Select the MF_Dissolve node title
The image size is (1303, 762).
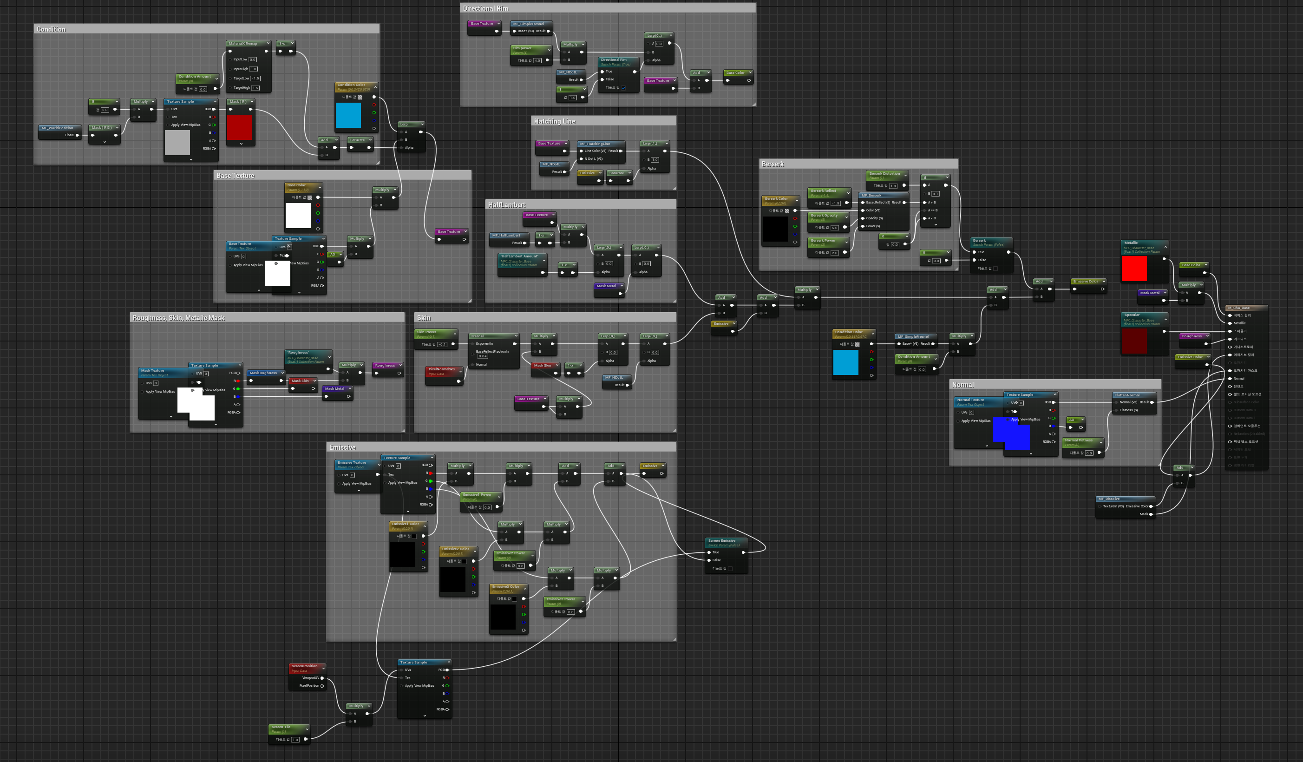coord(1109,499)
